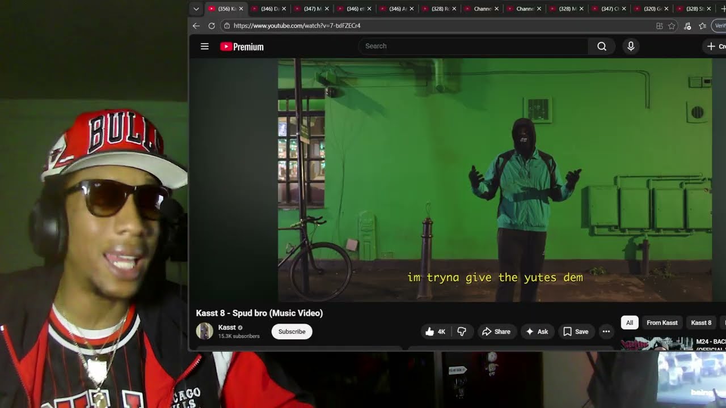726x408 pixels.
Task: Switch to the (347) Ch tab
Action: tap(609, 8)
